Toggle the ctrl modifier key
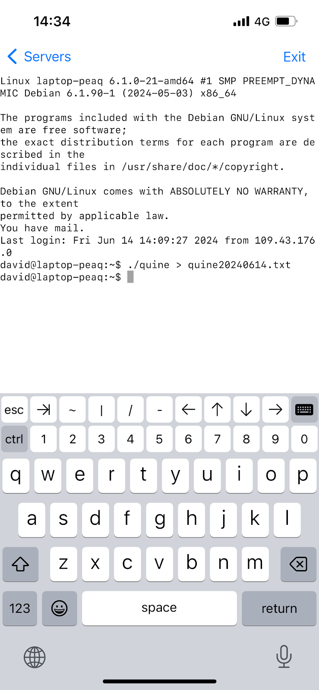 [14, 439]
